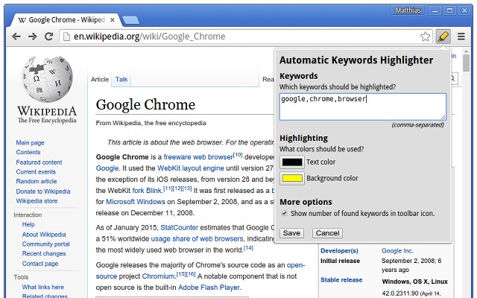The height and width of the screenshot is (298, 477).
Task: Open Main page sidebar link
Action: pos(30,142)
